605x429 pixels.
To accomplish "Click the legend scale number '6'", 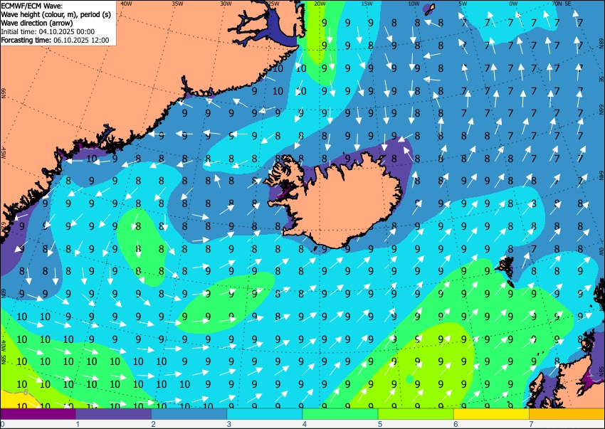I will coord(456,424).
